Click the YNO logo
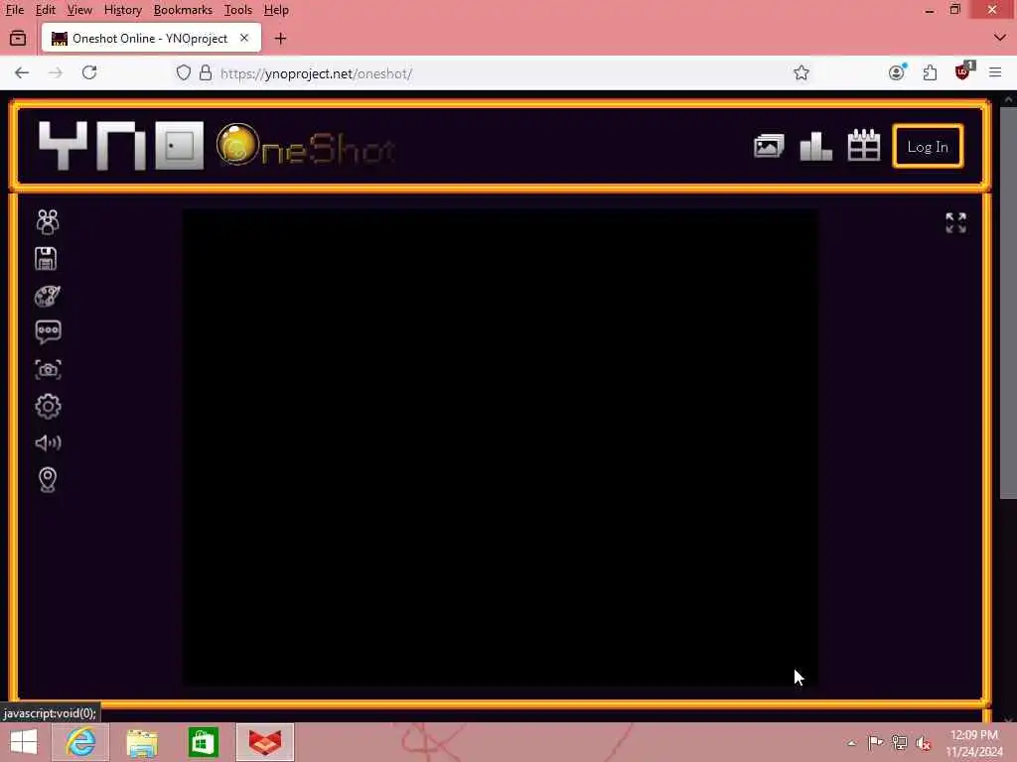1017x762 pixels. point(120,146)
